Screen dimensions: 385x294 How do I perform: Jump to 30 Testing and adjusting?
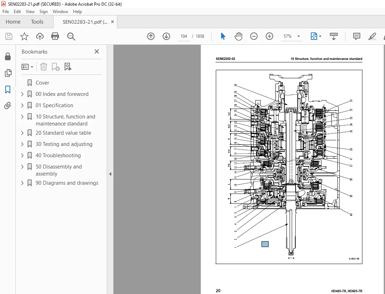coord(64,144)
